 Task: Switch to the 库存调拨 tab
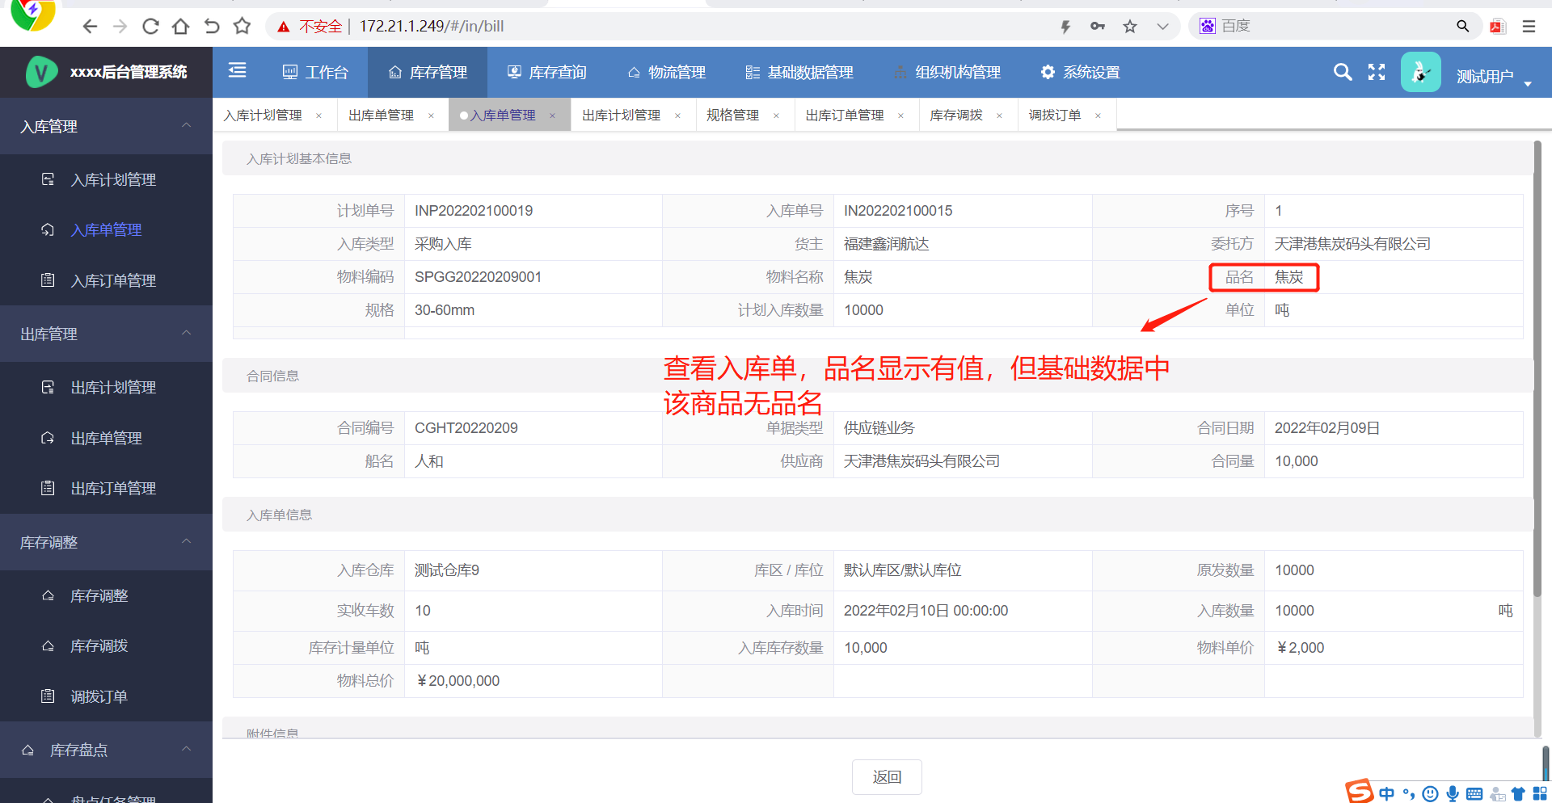tap(956, 116)
